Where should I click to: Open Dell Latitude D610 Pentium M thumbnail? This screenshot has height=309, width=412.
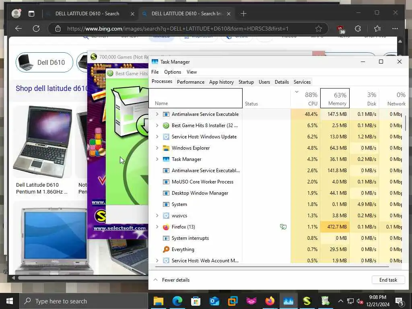pyautogui.click(x=42, y=142)
